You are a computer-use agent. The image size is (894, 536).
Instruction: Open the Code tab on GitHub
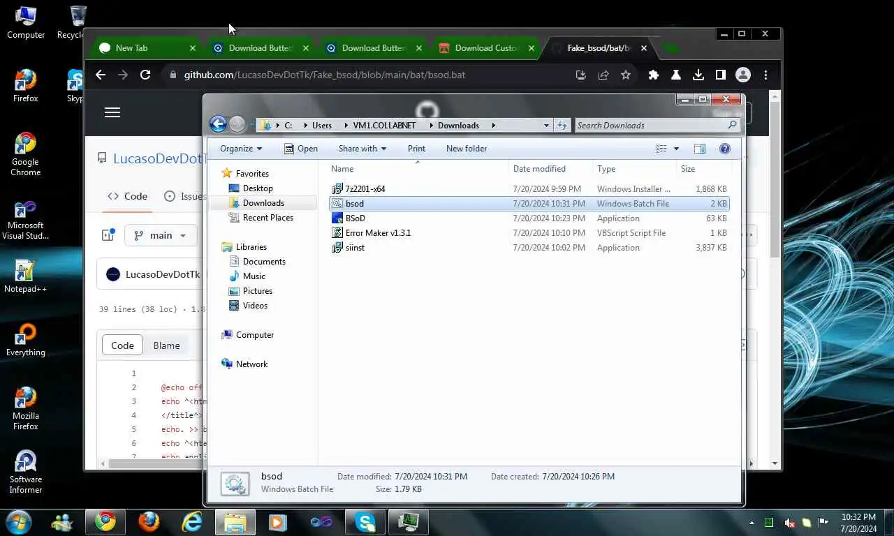(x=128, y=196)
